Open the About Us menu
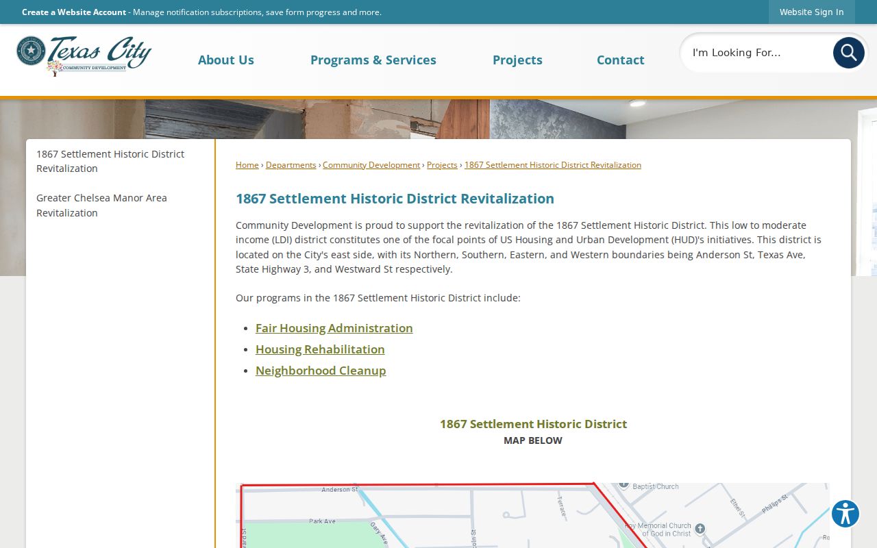The image size is (877, 548). 226,60
